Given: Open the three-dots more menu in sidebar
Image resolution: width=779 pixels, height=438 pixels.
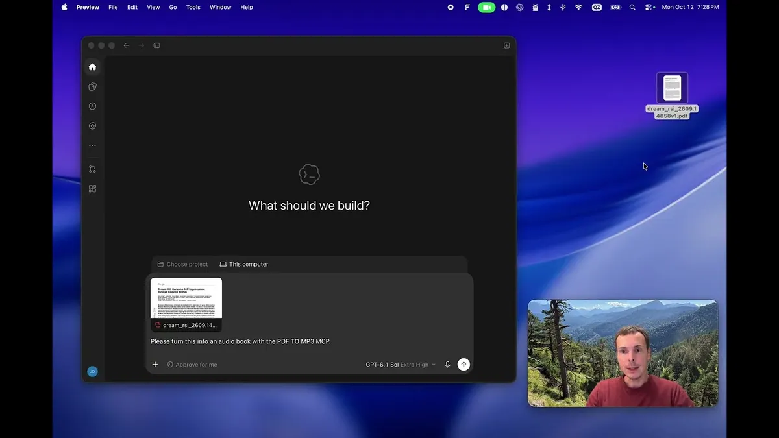Looking at the screenshot, I should 92,145.
